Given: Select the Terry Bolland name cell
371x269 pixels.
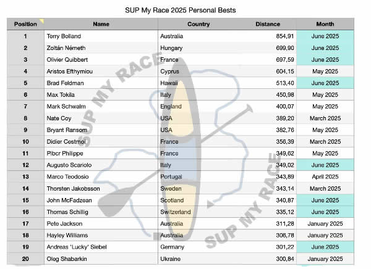Looking at the screenshot, I should pos(63,36).
